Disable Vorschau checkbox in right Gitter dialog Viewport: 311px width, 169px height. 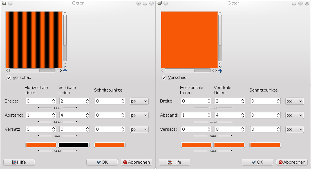click(x=164, y=78)
